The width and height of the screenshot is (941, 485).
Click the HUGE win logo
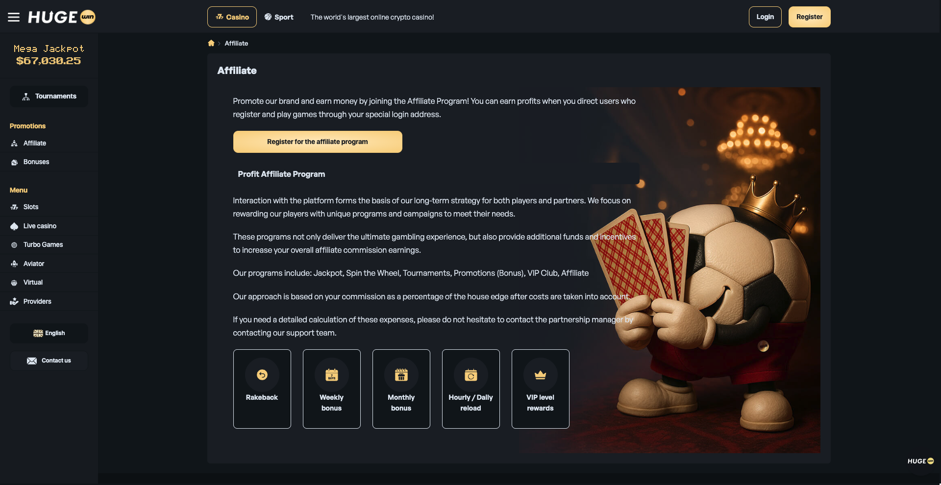click(62, 17)
